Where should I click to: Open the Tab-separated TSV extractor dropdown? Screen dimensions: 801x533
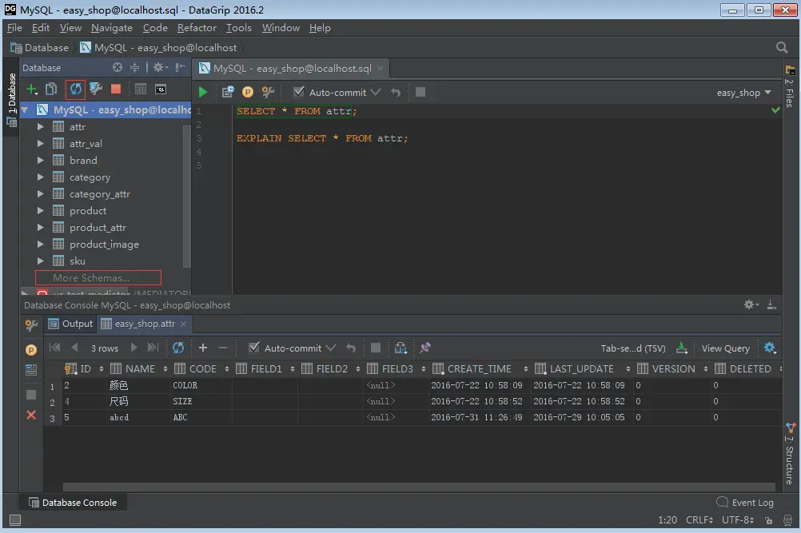click(633, 348)
